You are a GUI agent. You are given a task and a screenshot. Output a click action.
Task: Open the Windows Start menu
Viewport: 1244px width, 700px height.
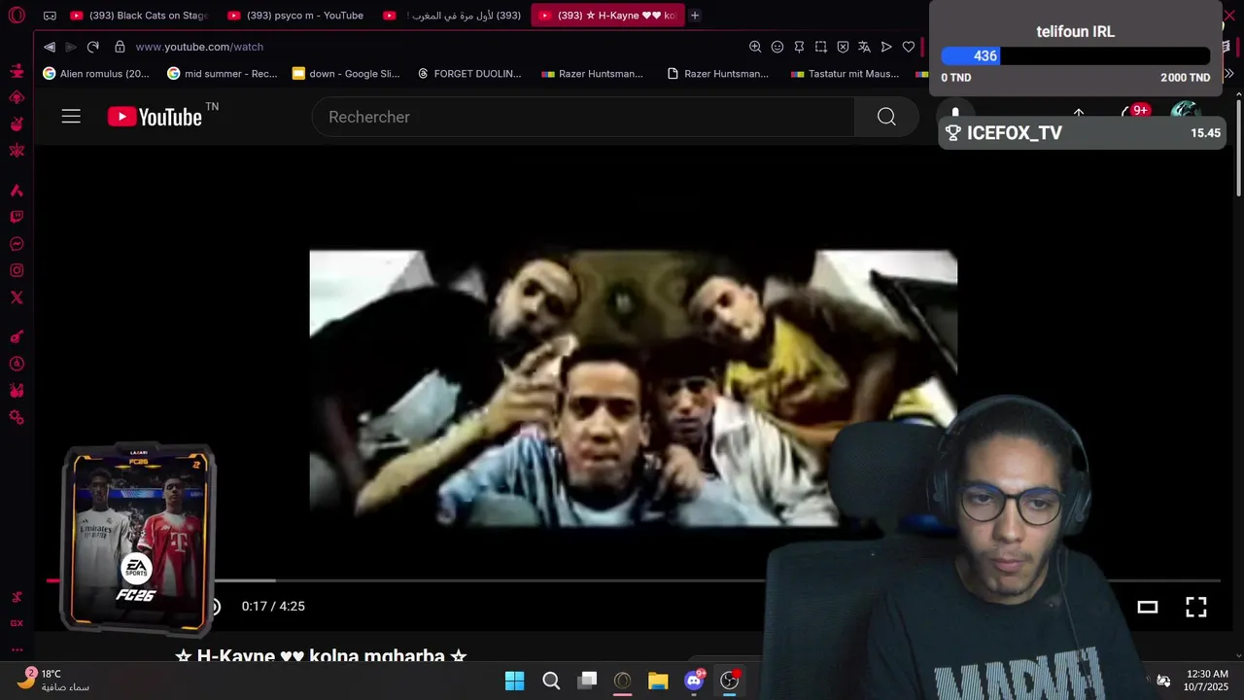[x=515, y=681]
